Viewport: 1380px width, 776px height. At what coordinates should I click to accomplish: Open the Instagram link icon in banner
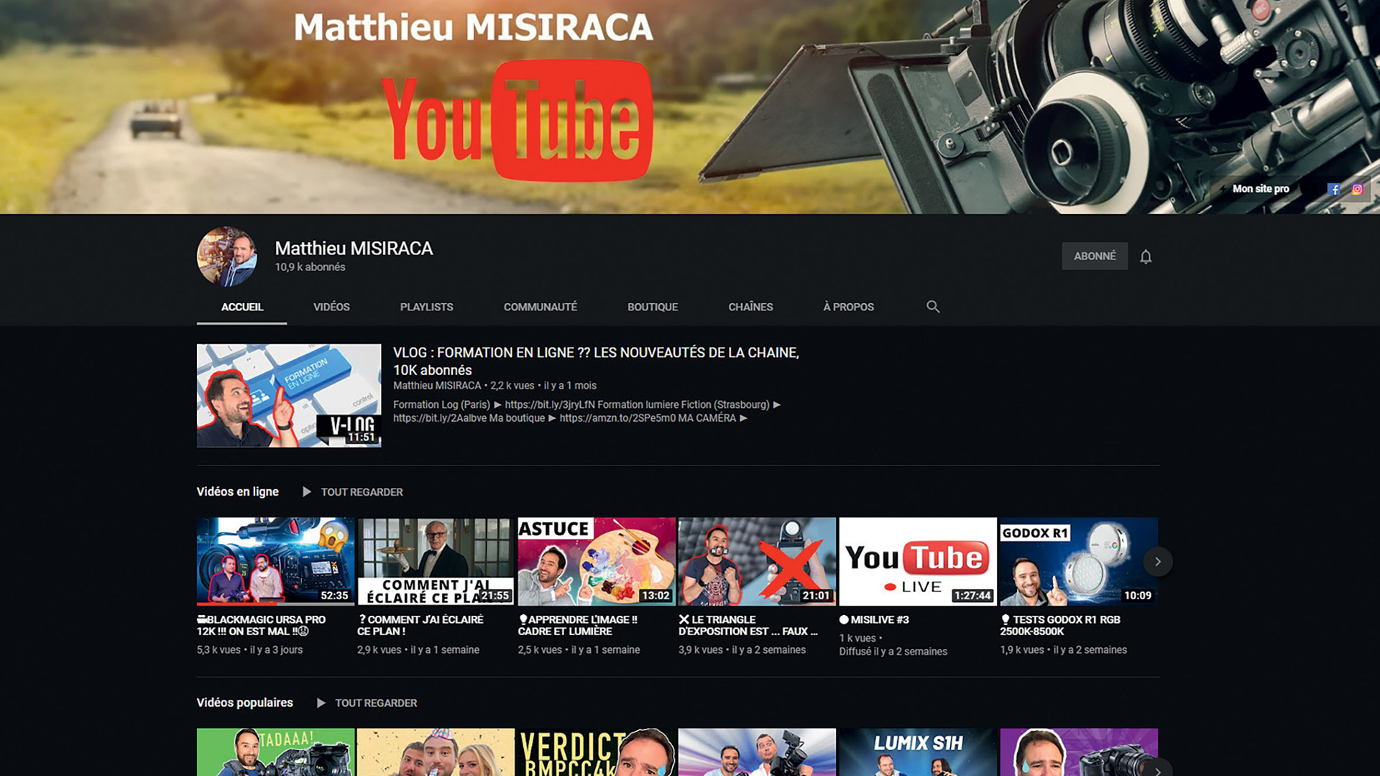click(1357, 190)
